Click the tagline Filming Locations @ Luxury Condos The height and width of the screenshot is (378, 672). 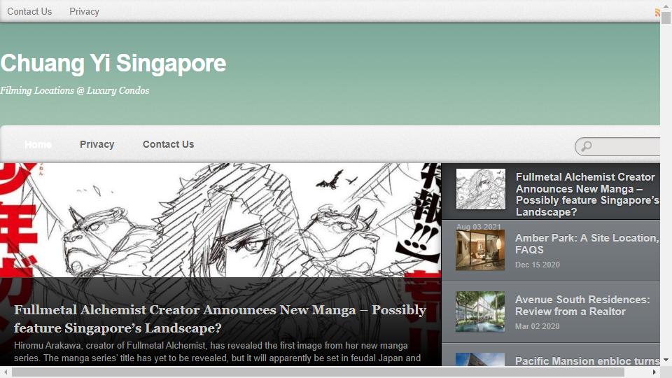(75, 90)
